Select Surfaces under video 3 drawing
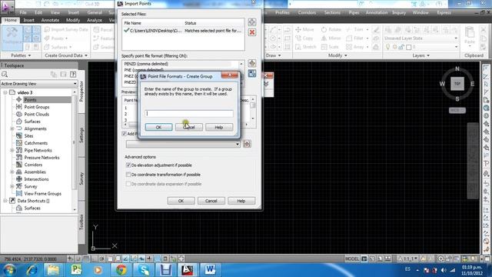The width and height of the screenshot is (492, 277). click(x=32, y=122)
